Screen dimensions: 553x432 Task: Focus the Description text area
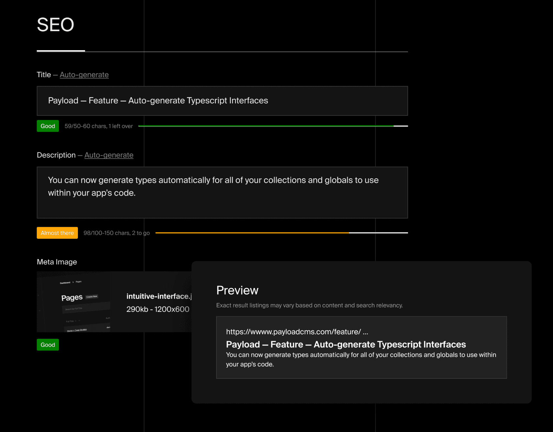tap(222, 193)
